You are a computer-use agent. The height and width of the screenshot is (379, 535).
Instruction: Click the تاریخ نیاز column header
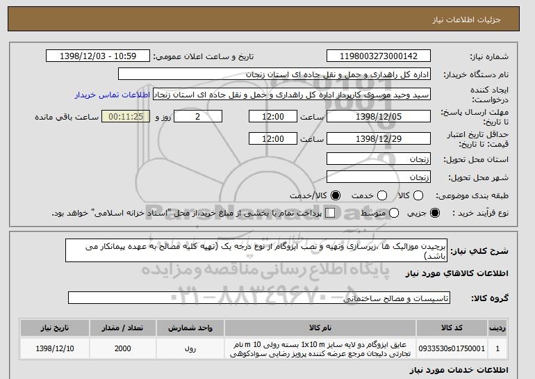(55, 328)
